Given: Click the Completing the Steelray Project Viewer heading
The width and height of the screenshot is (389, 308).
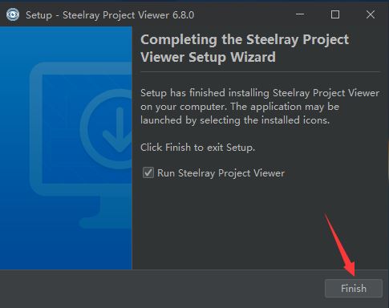Looking at the screenshot, I should 245,48.
